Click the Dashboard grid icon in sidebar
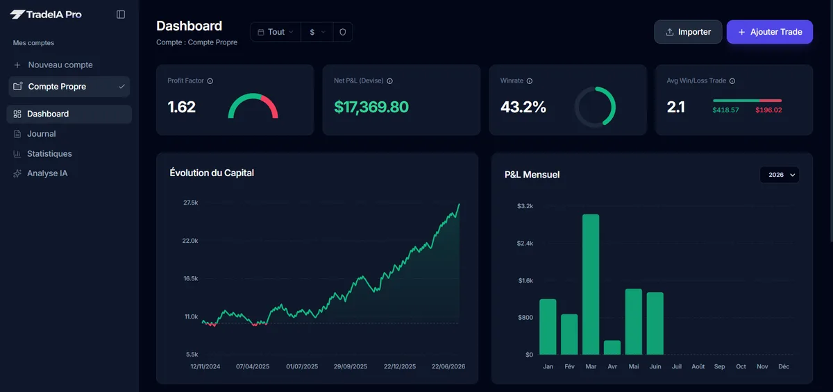The image size is (833, 392). 17,114
